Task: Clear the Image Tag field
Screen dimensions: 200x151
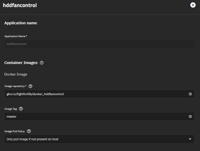Action: tap(190, 117)
